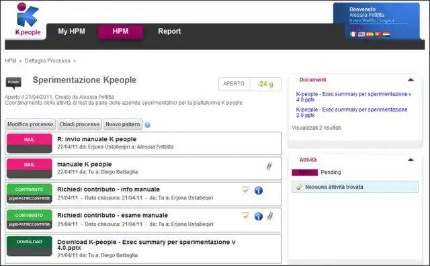This screenshot has width=430, height=266.
Task: Click MAIL badge of R: invio manuale
Action: (30, 143)
